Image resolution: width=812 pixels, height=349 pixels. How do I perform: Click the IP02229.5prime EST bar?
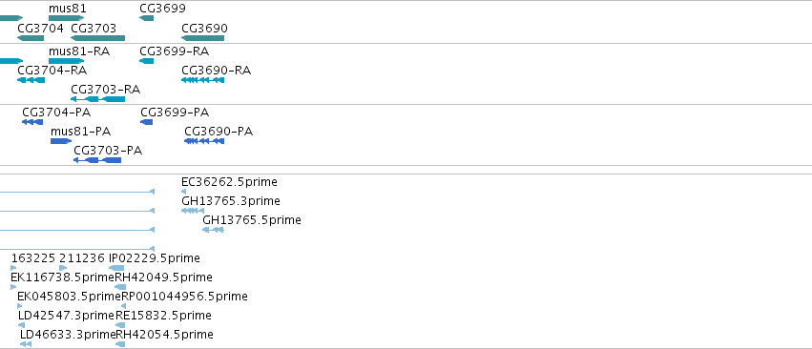(x=116, y=268)
